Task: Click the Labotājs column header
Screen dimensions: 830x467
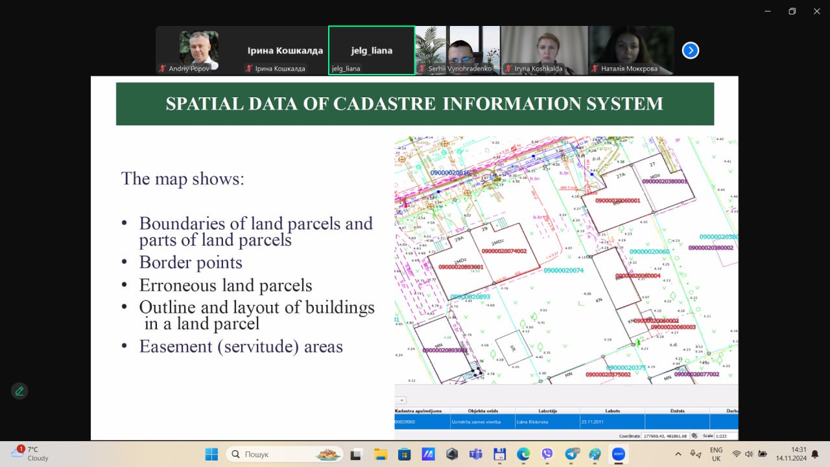Action: (x=547, y=411)
